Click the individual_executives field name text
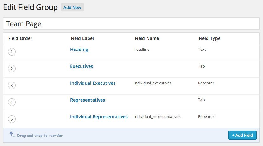The height and width of the screenshot is (146, 263). tap(153, 83)
